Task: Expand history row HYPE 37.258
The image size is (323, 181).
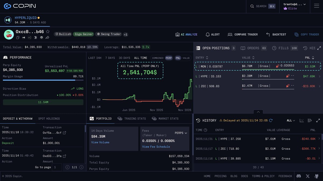Action: pyautogui.click(x=319, y=139)
